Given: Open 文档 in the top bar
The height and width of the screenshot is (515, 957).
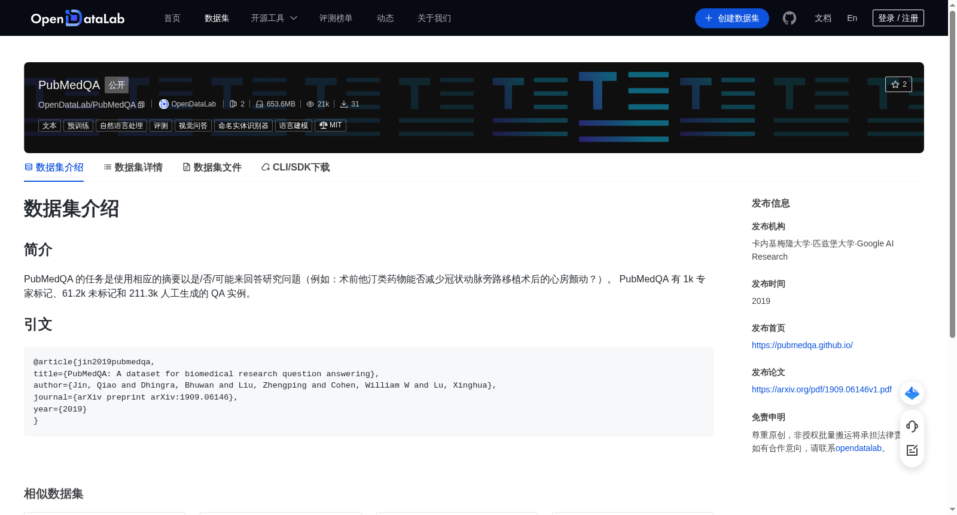Looking at the screenshot, I should [823, 18].
